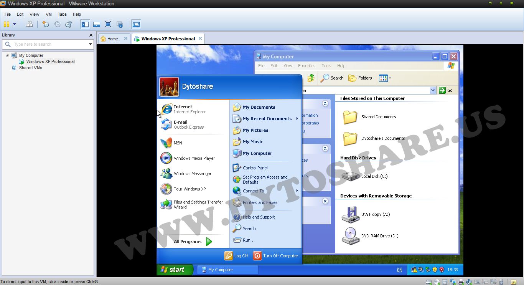This screenshot has width=524, height=285.
Task: Pause the VM with the yellow pause icon
Action: (x=7, y=24)
